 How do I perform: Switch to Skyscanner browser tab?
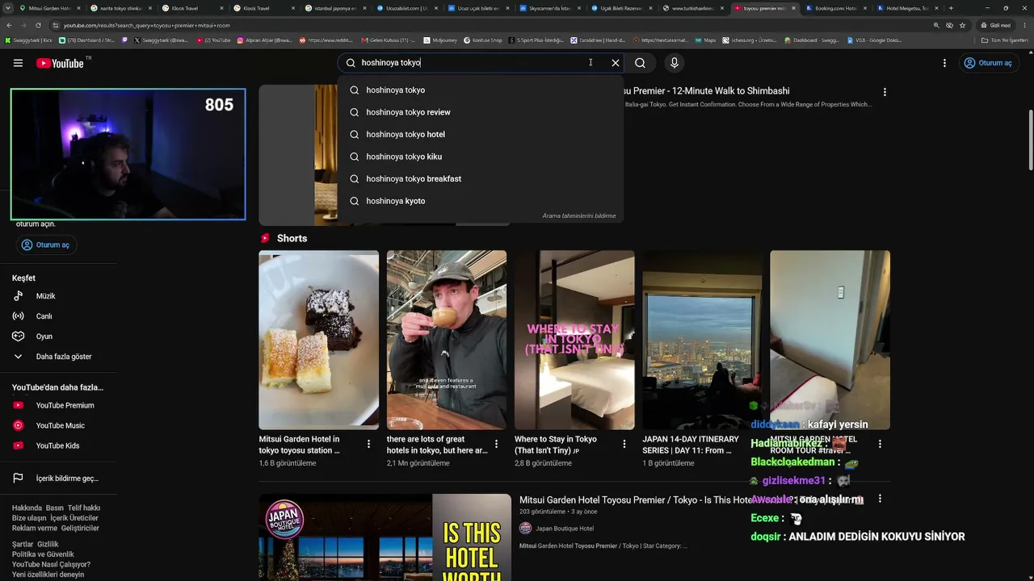(548, 8)
